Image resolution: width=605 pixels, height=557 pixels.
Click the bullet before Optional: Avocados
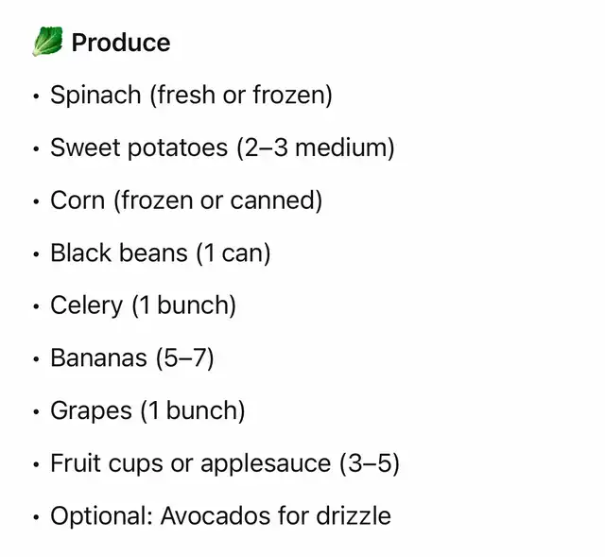pyautogui.click(x=36, y=516)
